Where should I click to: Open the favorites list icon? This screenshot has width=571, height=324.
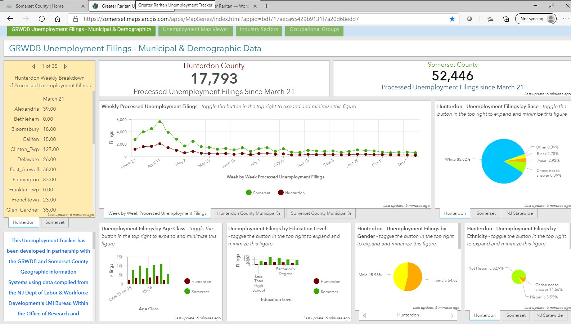coord(490,19)
